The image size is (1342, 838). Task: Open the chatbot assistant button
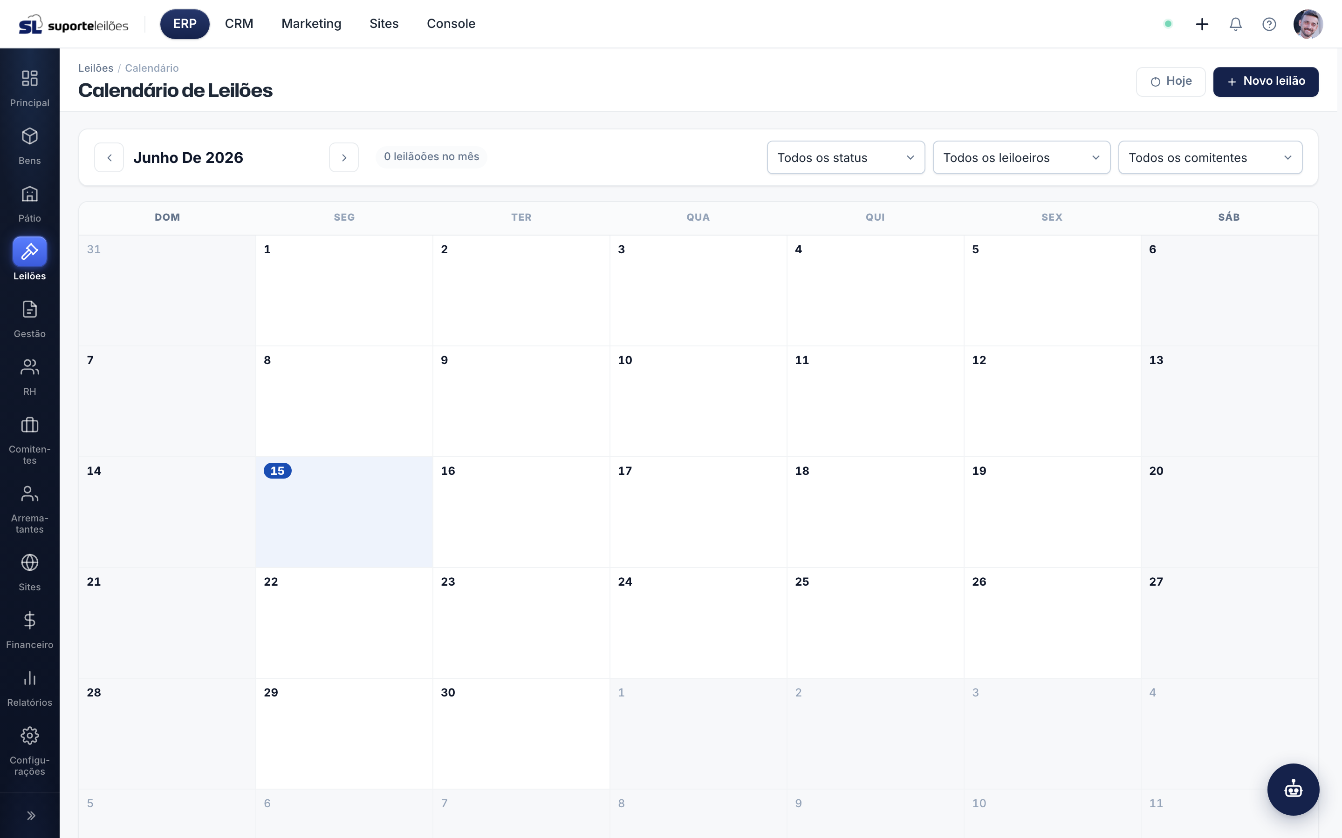coord(1293,789)
